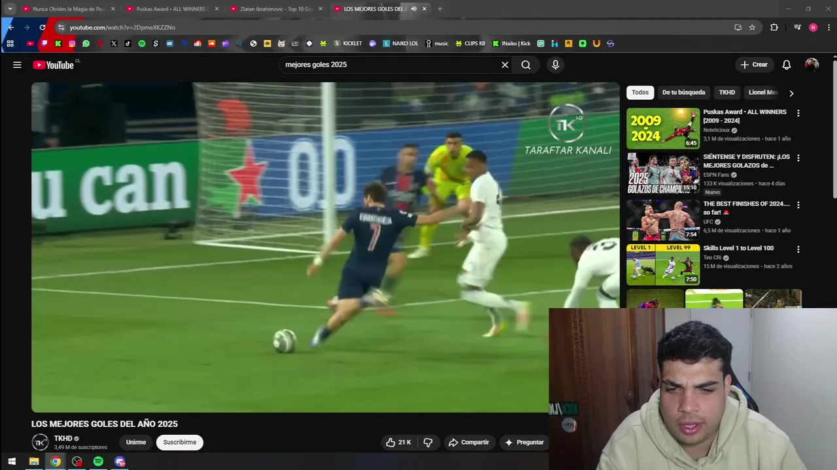Mute the audio-playing tab speaker icon

414,8
